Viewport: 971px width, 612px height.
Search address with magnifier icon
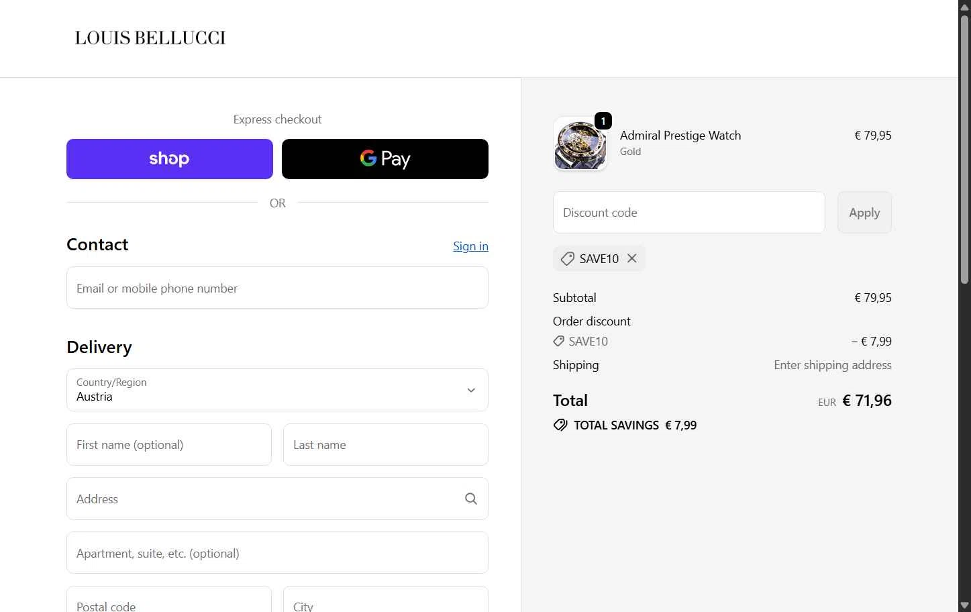(x=471, y=499)
